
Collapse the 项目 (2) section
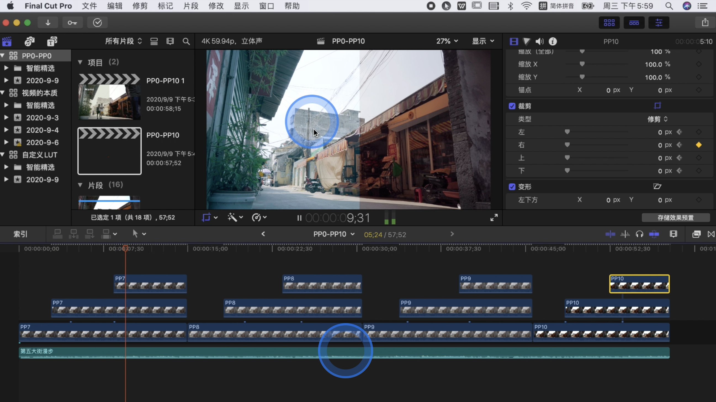tap(81, 62)
